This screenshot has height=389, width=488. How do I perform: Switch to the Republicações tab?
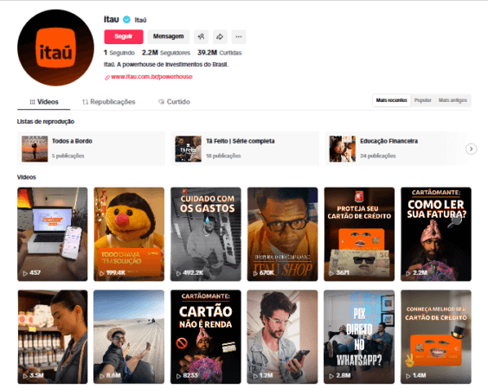tap(109, 102)
